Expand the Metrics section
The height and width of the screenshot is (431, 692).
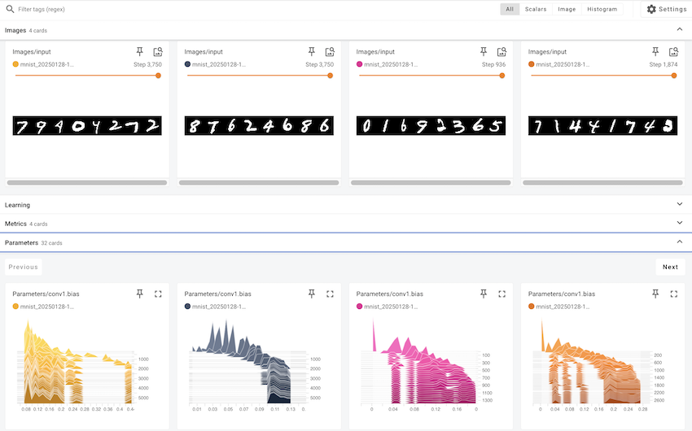coord(680,223)
